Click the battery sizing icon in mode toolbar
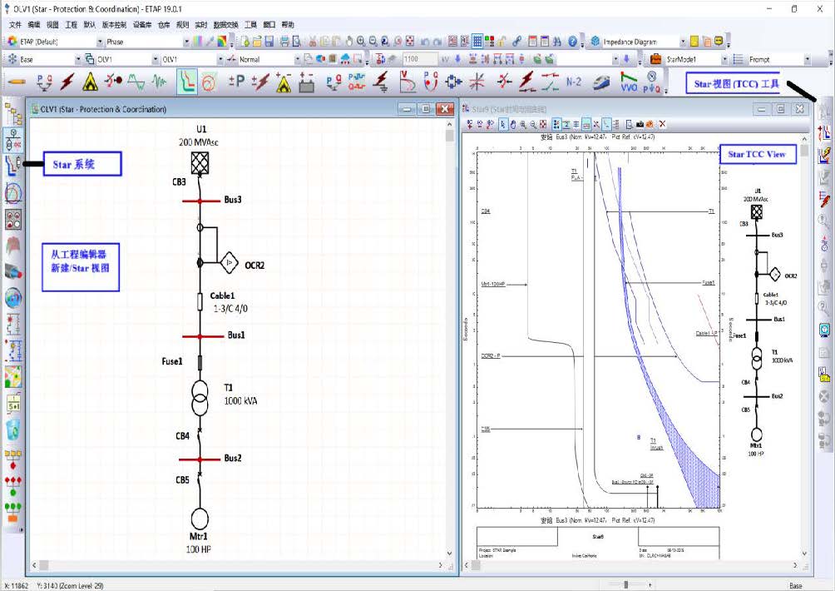This screenshot has width=835, height=591. 307,82
